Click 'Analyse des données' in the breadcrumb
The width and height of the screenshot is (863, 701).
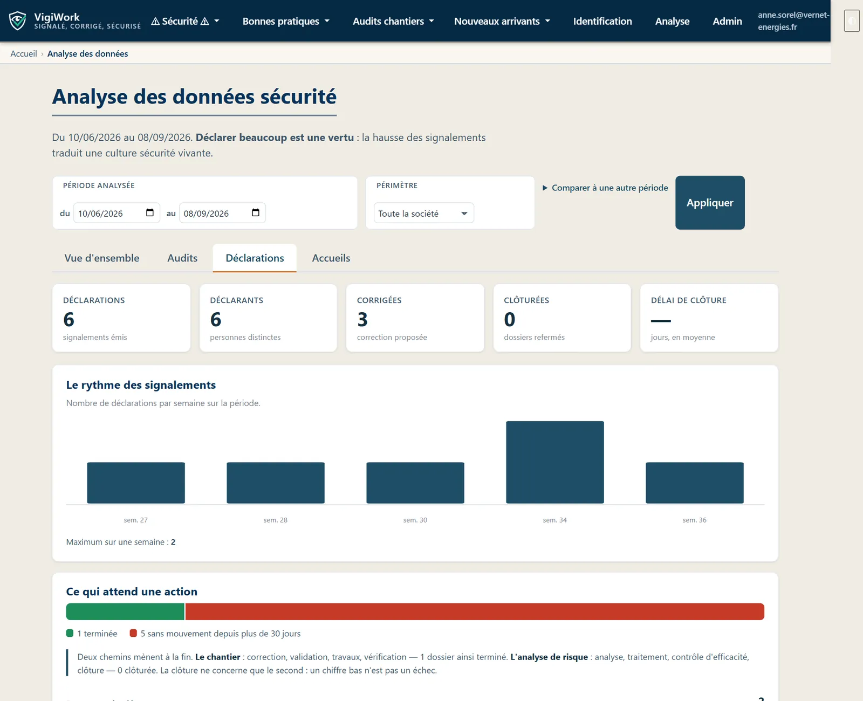tap(87, 53)
